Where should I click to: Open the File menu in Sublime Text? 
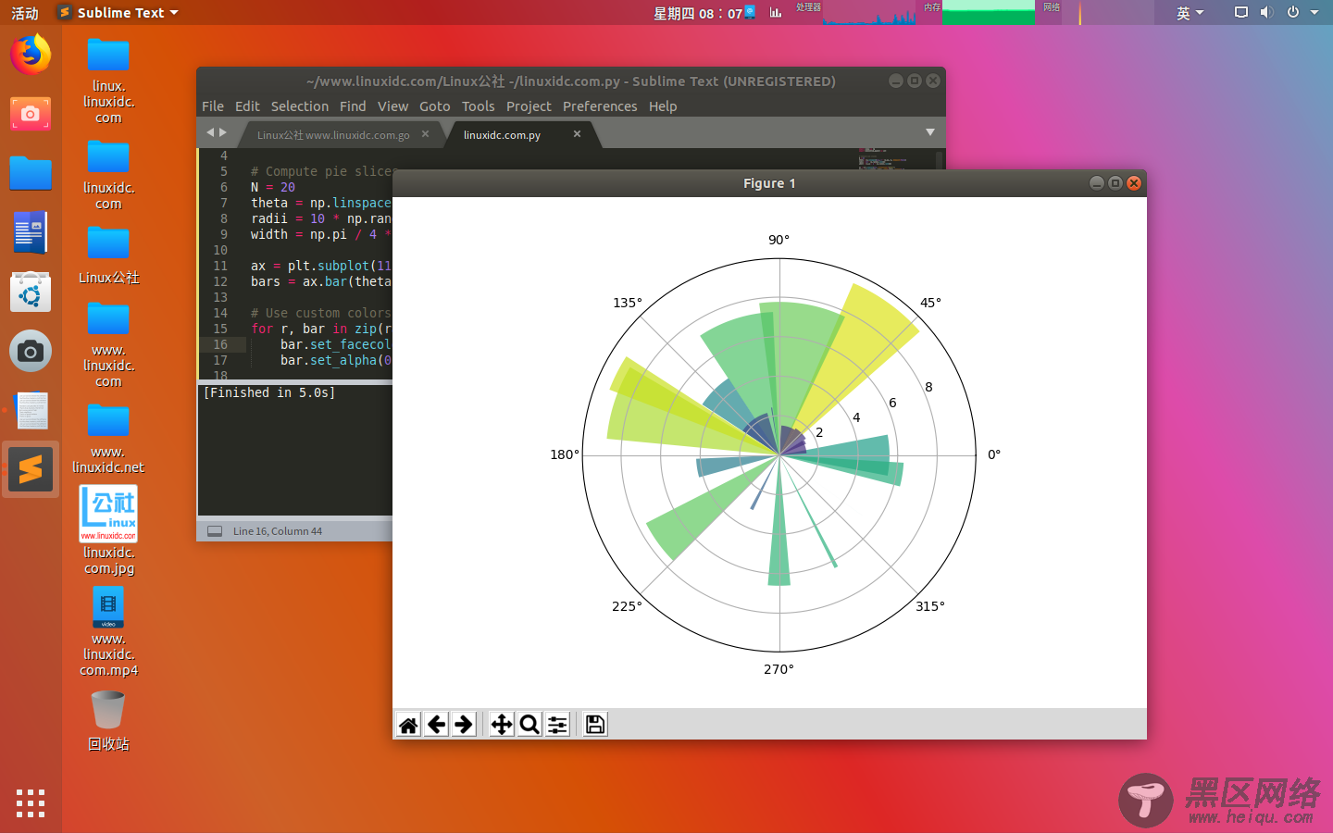point(213,106)
